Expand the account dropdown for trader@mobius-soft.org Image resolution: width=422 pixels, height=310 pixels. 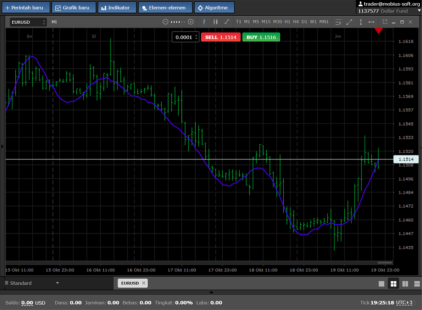(x=419, y=11)
